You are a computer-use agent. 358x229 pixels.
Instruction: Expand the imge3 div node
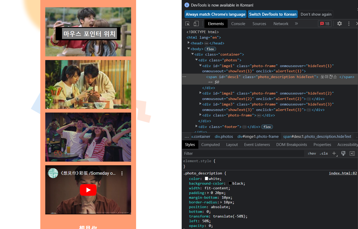coord(200,104)
